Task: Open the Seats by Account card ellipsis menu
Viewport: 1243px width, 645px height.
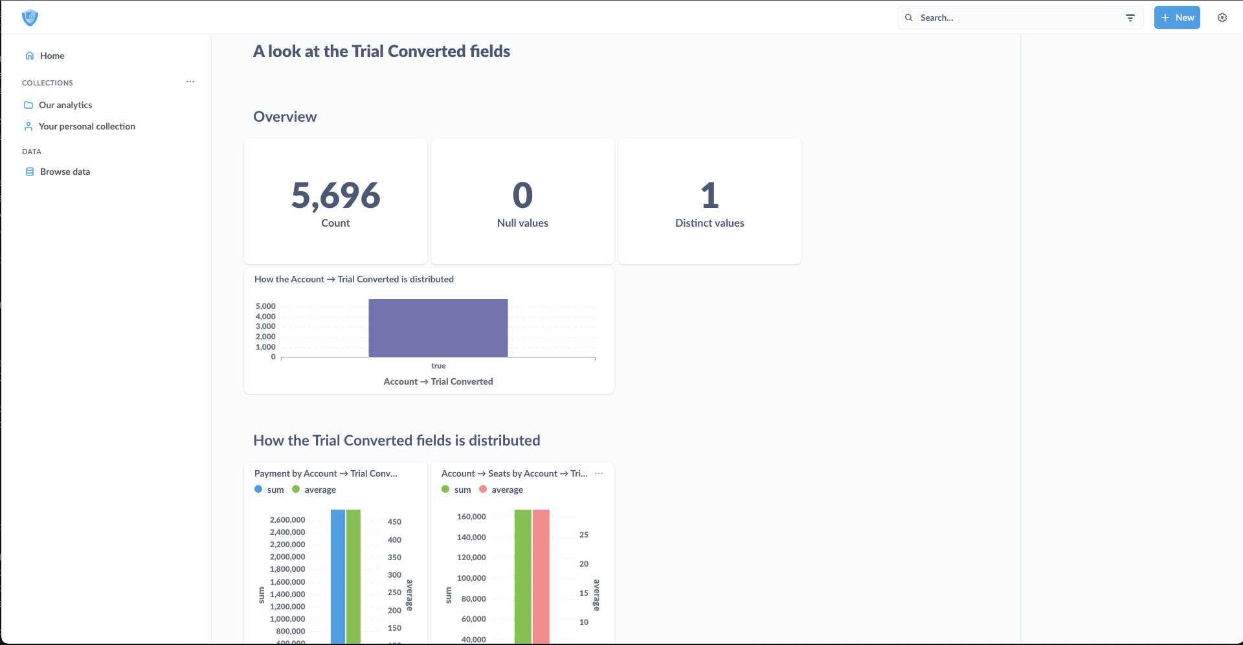Action: (x=599, y=473)
